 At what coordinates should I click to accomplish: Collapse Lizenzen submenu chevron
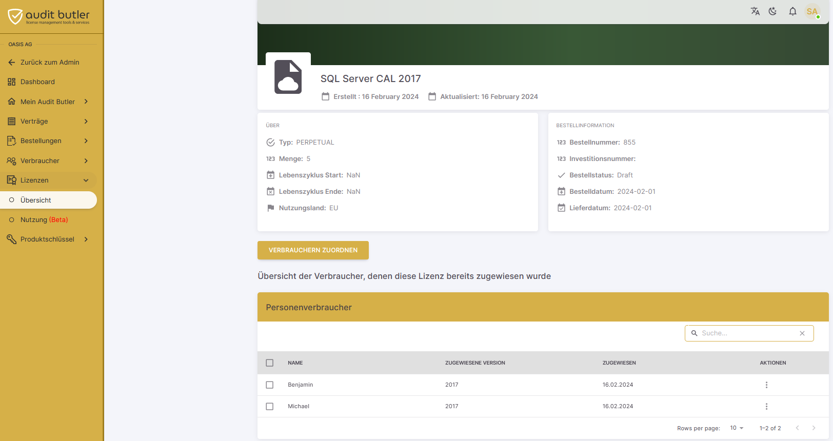pos(86,181)
